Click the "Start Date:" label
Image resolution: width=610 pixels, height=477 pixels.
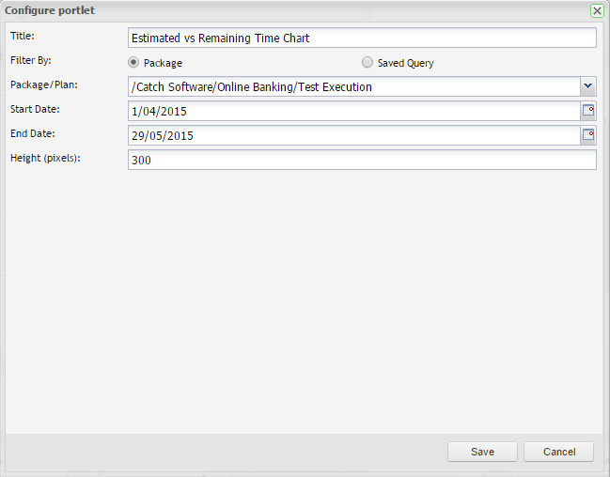click(35, 109)
